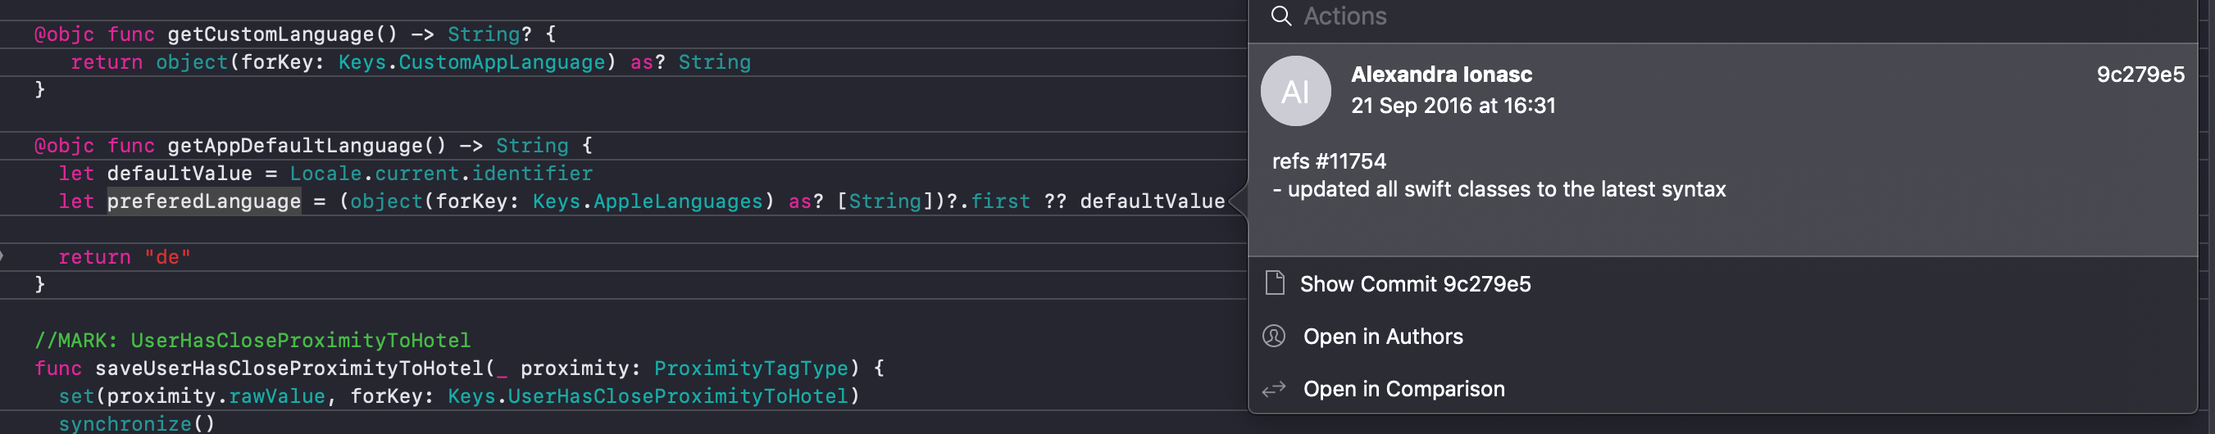The width and height of the screenshot is (2215, 434).
Task: Choose Open in Comparison
Action: pyautogui.click(x=1403, y=389)
